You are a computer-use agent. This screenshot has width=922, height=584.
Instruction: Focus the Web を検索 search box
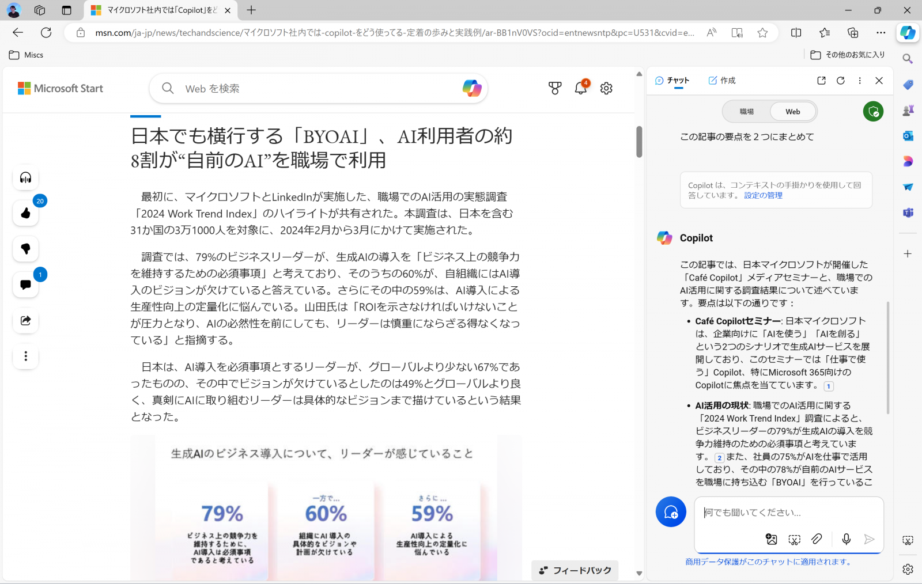click(318, 88)
